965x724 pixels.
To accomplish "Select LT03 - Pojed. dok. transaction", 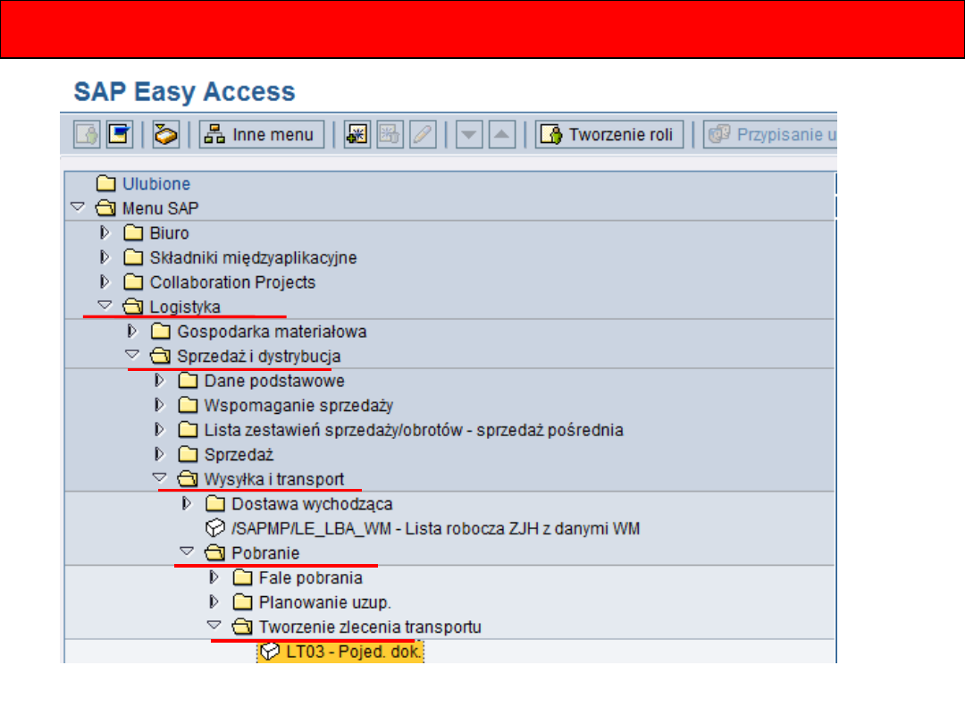I will (353, 652).
